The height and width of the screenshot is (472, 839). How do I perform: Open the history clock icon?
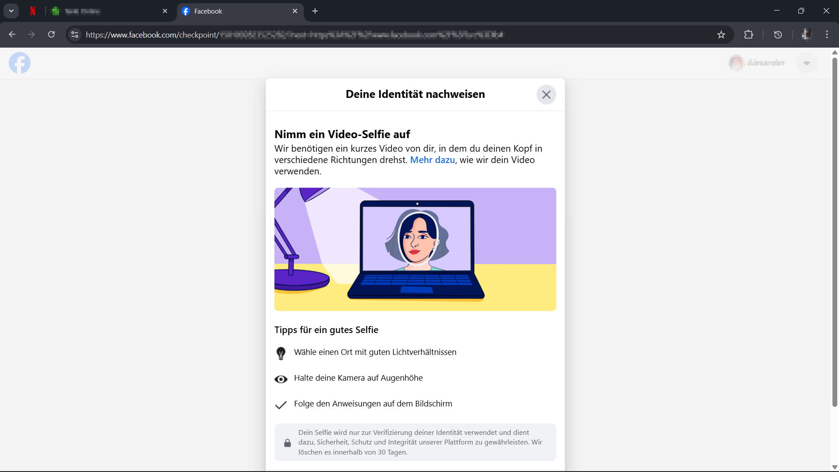pyautogui.click(x=778, y=35)
